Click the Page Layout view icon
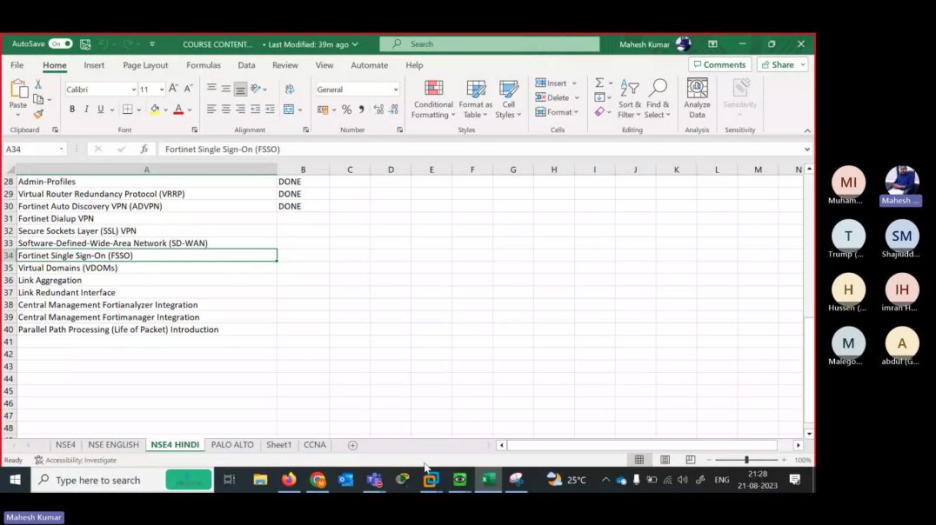 pyautogui.click(x=665, y=460)
